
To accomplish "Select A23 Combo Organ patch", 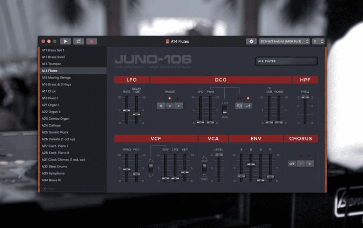I will pyautogui.click(x=73, y=119).
